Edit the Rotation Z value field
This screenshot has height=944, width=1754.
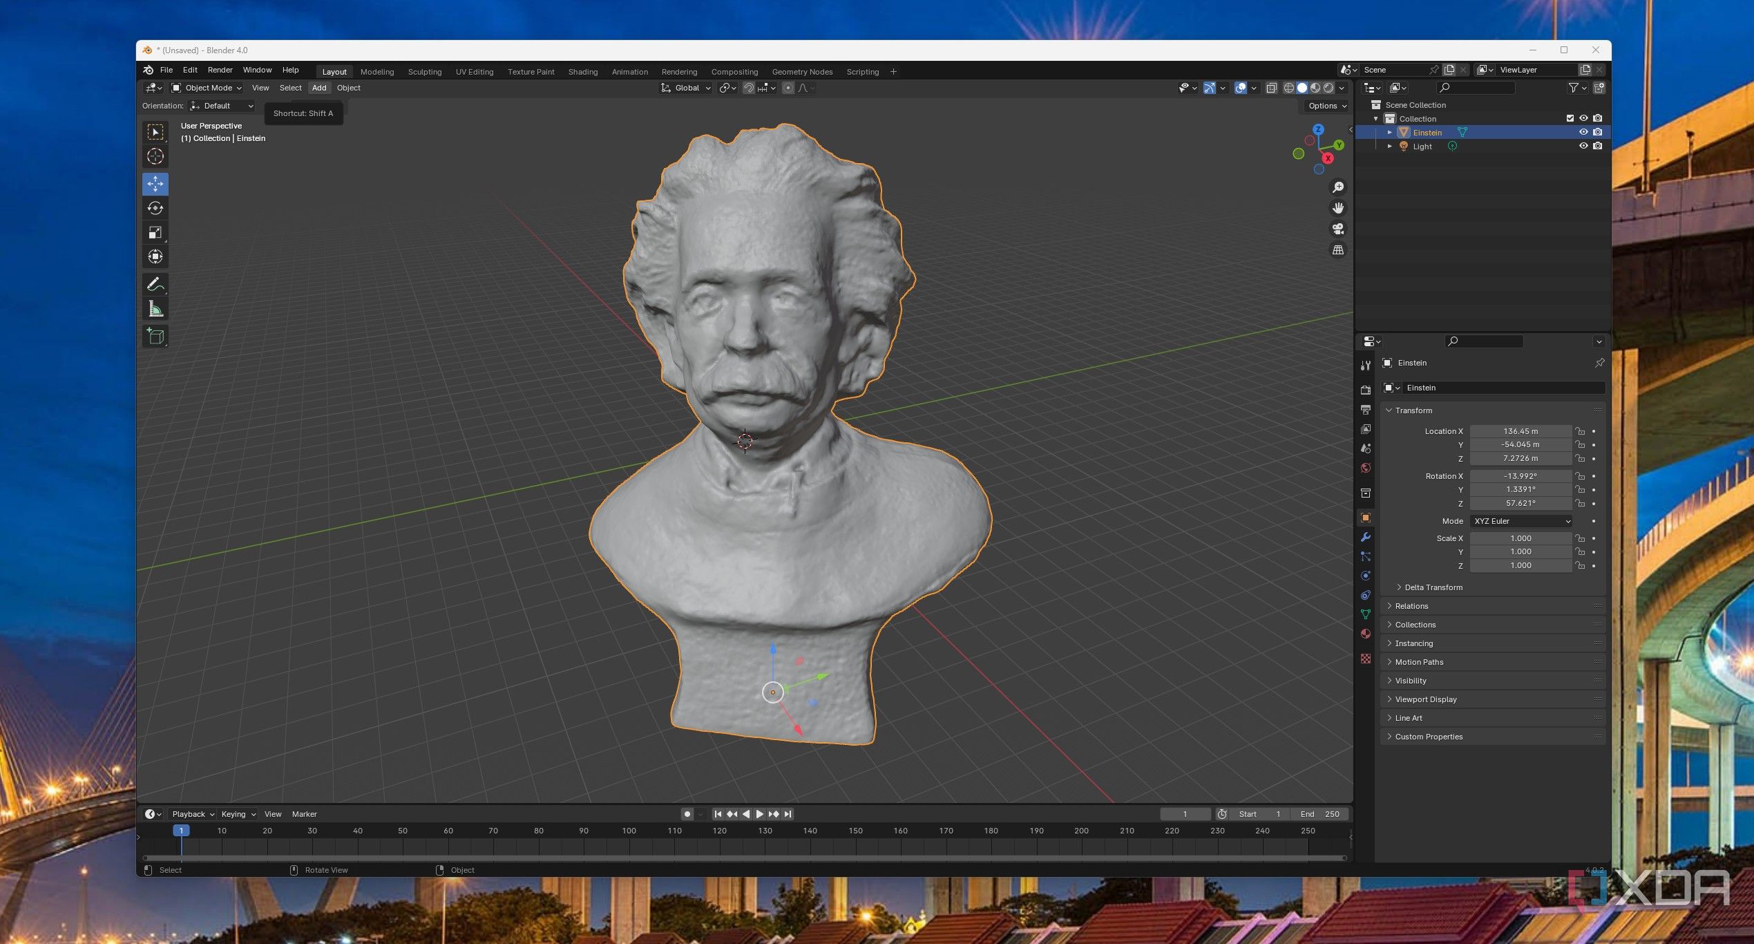1519,503
